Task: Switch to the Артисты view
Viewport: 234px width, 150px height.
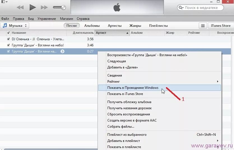Action: [115, 26]
